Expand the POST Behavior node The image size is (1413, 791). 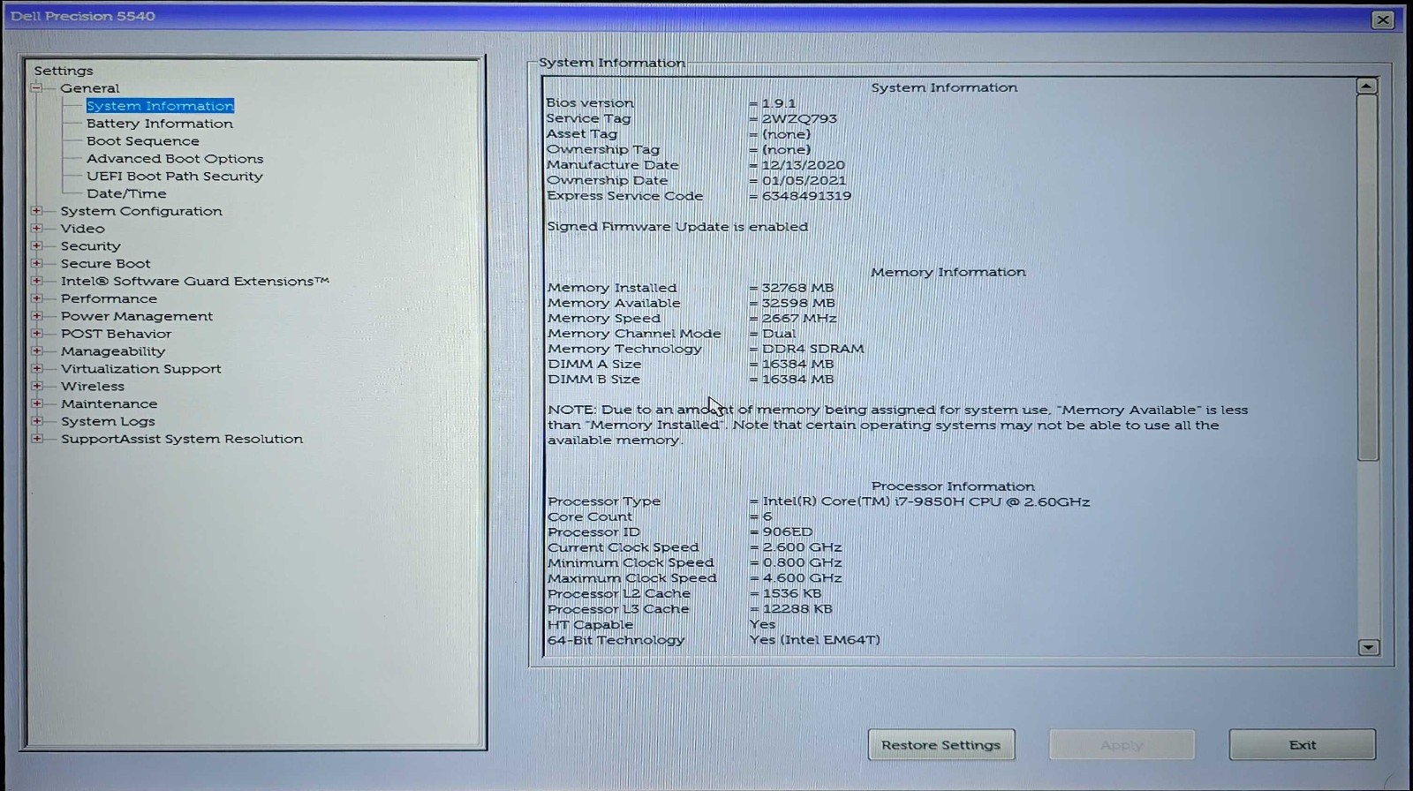37,334
